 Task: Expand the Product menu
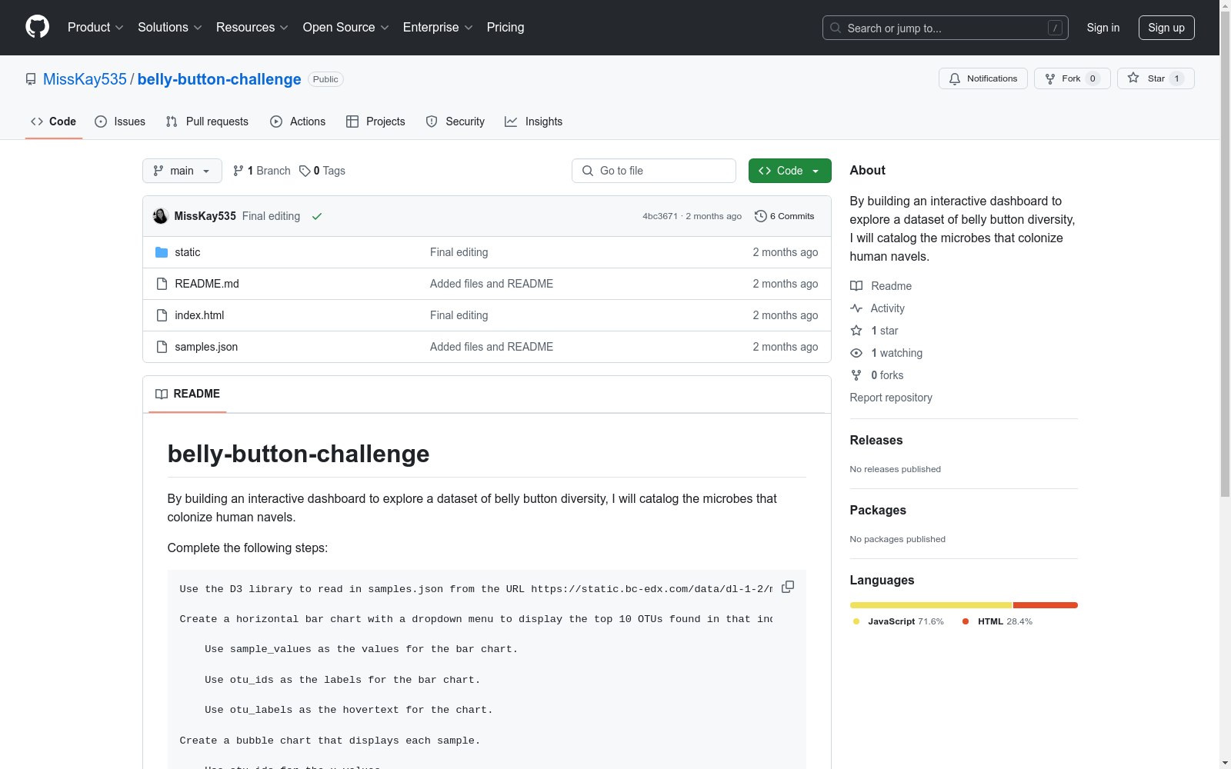tap(95, 27)
